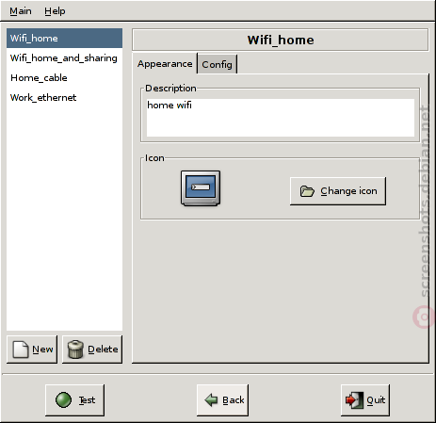Image resolution: width=436 pixels, height=423 pixels.
Task: Click the red exit door Quit icon
Action: (355, 400)
